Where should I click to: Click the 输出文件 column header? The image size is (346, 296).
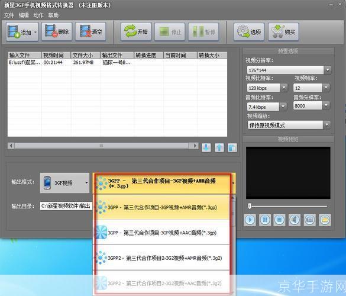pos(117,55)
